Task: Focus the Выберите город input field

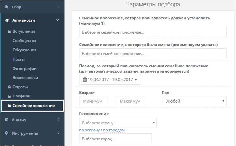Action: coord(115,139)
